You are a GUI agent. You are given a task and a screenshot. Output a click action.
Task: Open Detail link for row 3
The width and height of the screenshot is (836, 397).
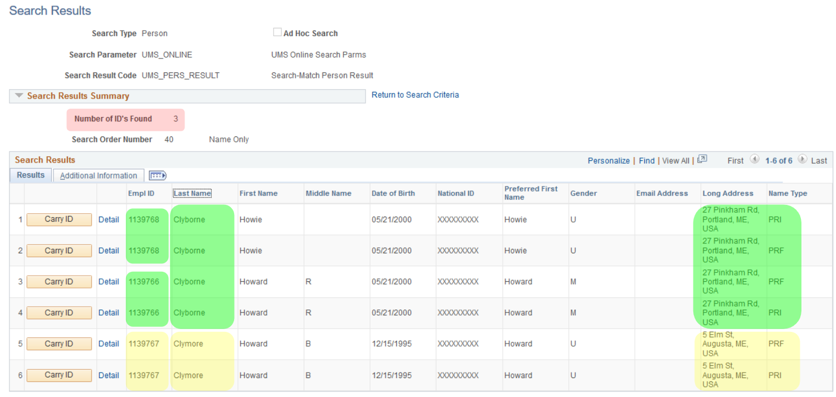[x=109, y=282]
